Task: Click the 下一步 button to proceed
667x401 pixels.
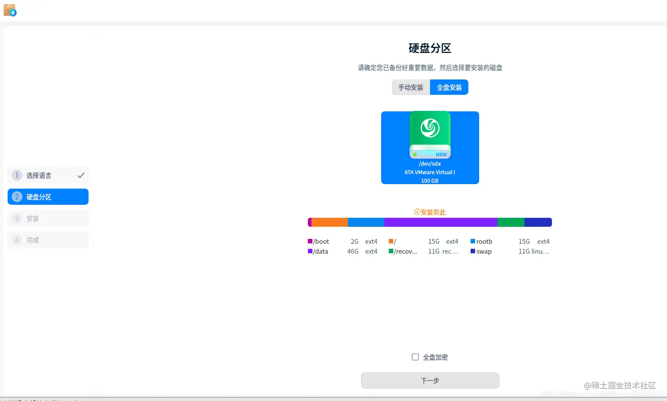Action: pos(430,380)
